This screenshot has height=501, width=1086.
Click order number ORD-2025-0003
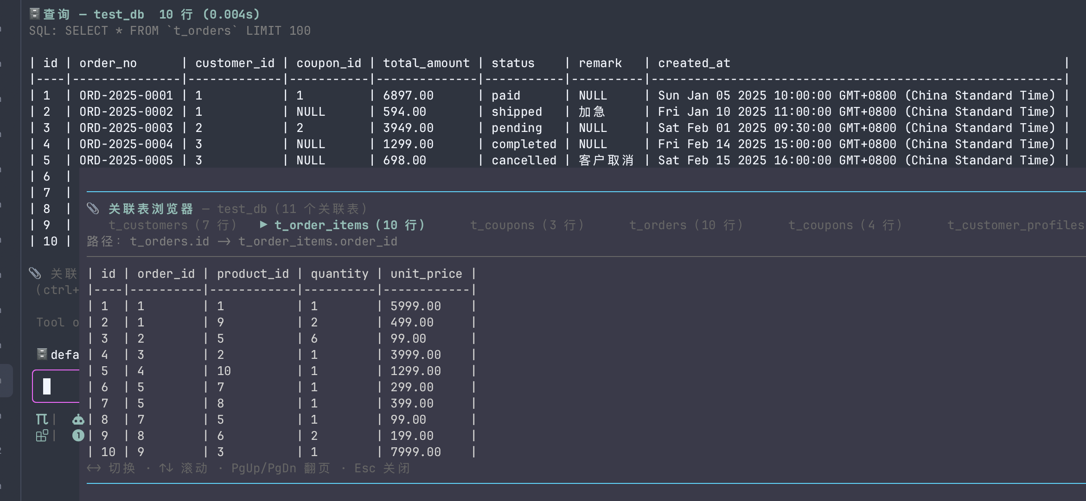[x=126, y=128]
